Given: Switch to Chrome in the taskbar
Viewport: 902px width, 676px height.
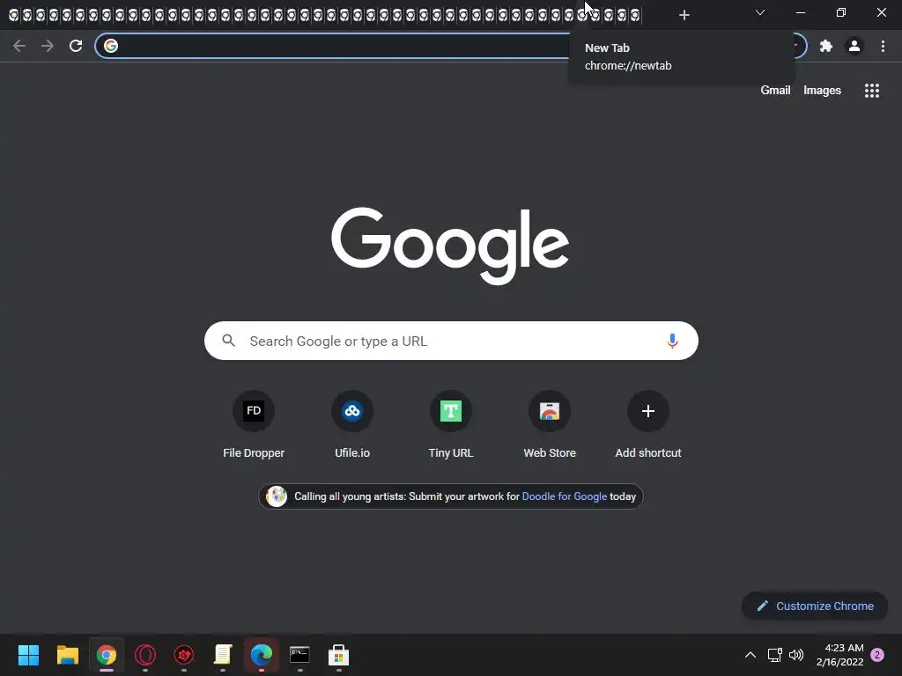Looking at the screenshot, I should [107, 655].
